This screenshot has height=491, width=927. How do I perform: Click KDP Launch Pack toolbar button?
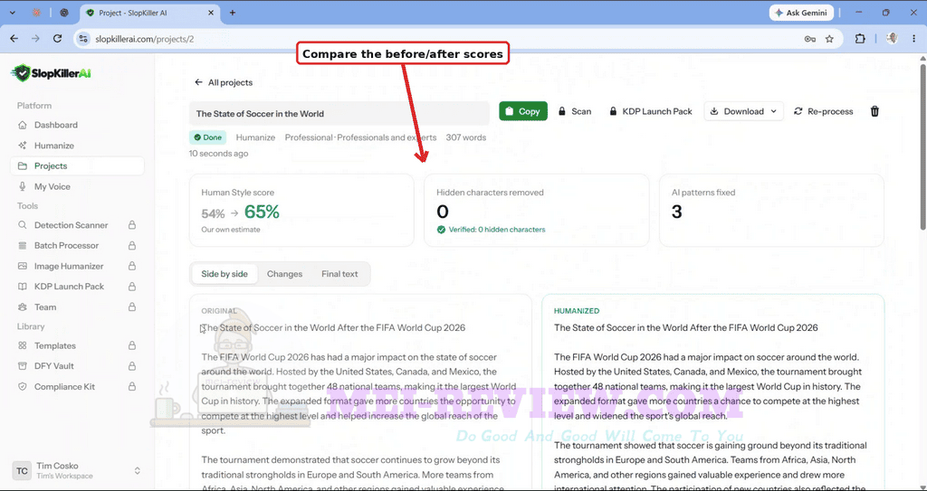pos(651,111)
